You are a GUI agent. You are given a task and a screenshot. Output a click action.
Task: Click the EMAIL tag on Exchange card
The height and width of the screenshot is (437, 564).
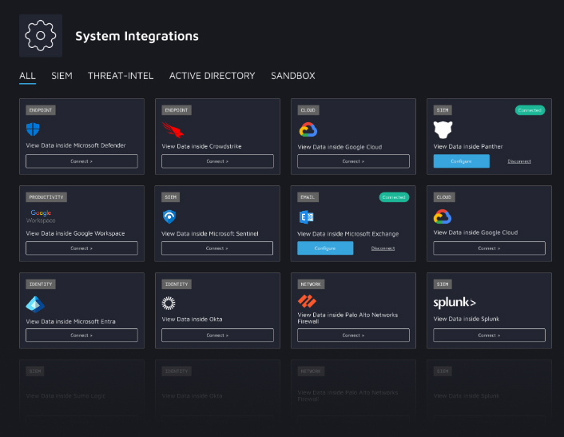[x=308, y=197]
